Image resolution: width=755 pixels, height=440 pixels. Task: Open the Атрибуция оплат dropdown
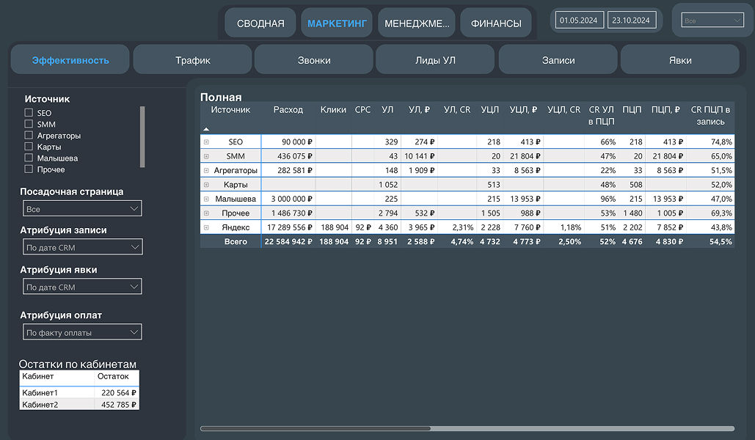pos(81,333)
